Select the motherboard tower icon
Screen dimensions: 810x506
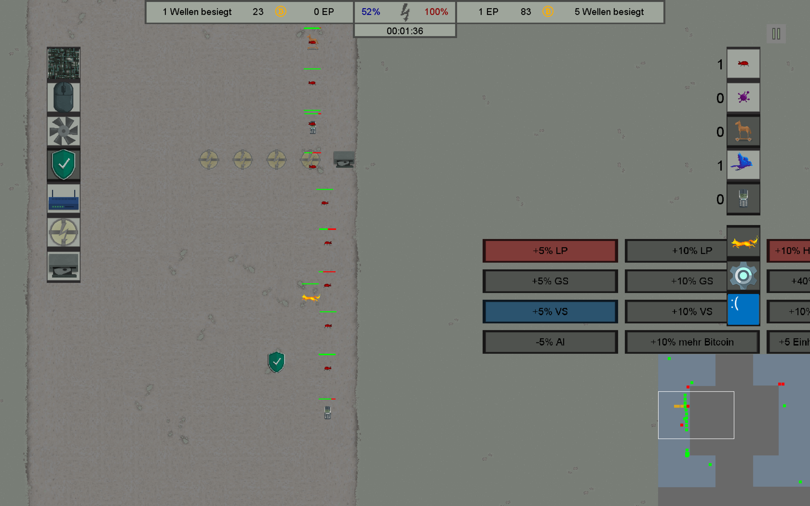[63, 63]
